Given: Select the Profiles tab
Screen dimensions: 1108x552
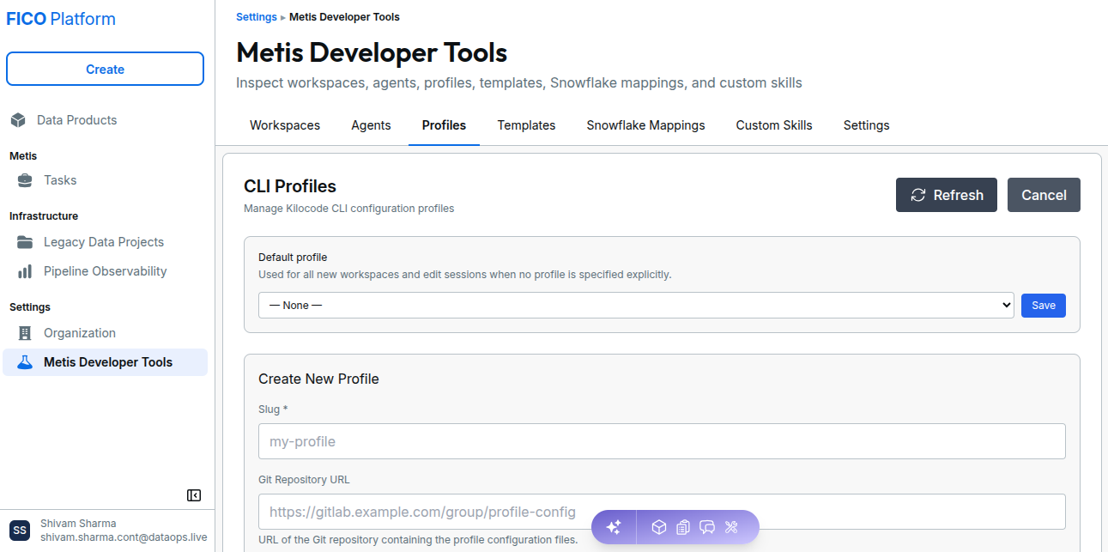Looking at the screenshot, I should 444,125.
